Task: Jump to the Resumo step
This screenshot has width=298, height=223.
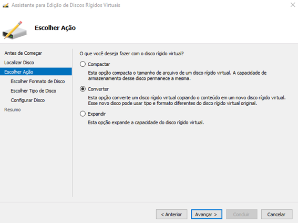Action: coord(13,110)
